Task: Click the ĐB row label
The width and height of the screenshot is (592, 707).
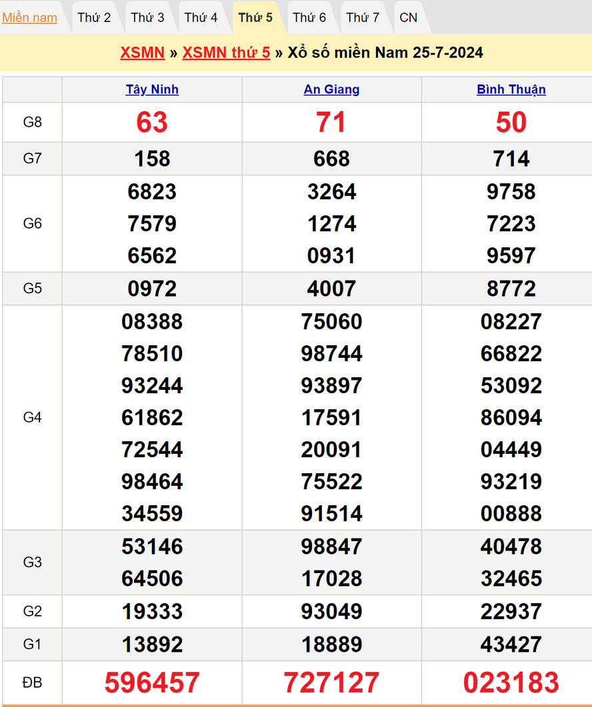Action: pyautogui.click(x=32, y=682)
